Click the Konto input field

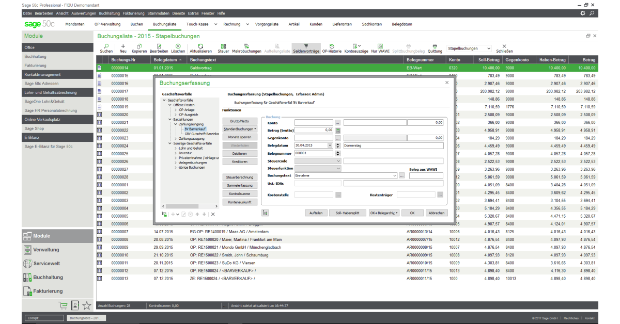[314, 123]
